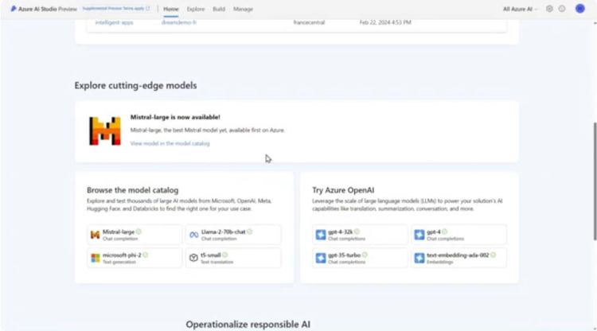
Task: Click the Browse the model catalog heading
Action: point(132,190)
